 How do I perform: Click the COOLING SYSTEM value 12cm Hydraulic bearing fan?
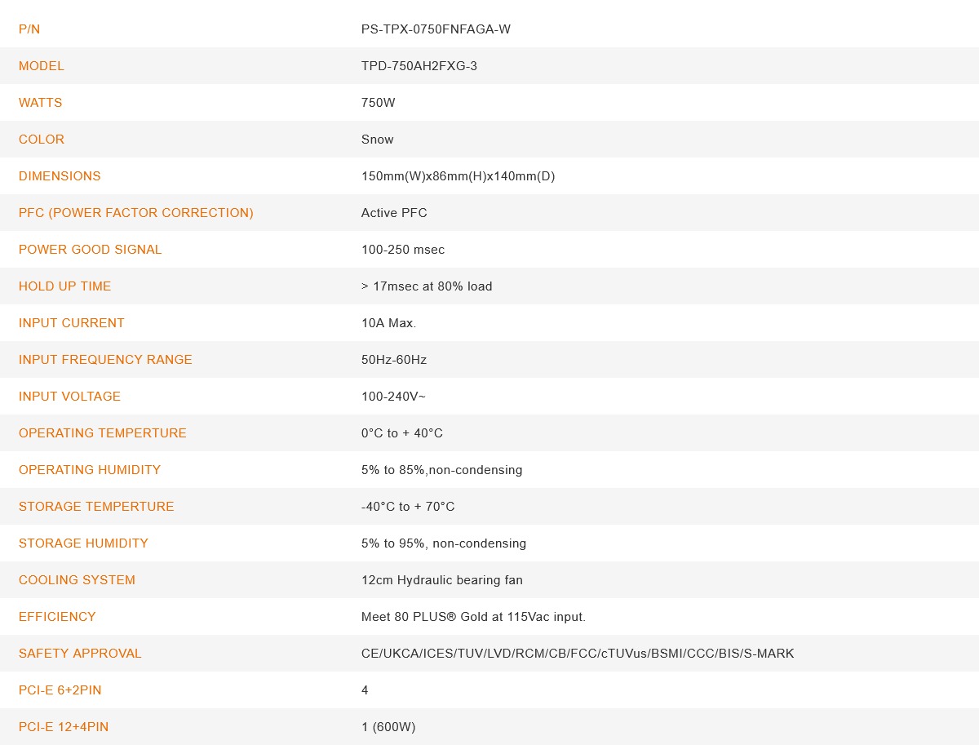(442, 580)
